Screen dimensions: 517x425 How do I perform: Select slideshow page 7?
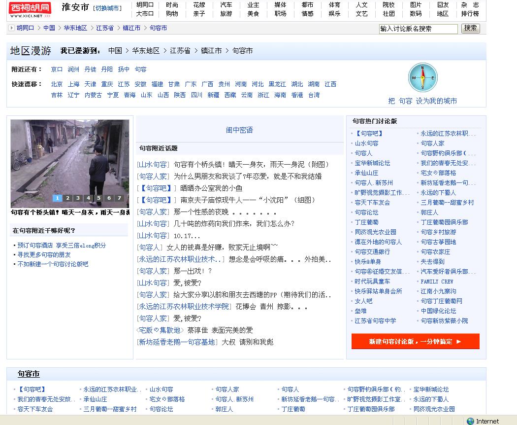coord(119,198)
